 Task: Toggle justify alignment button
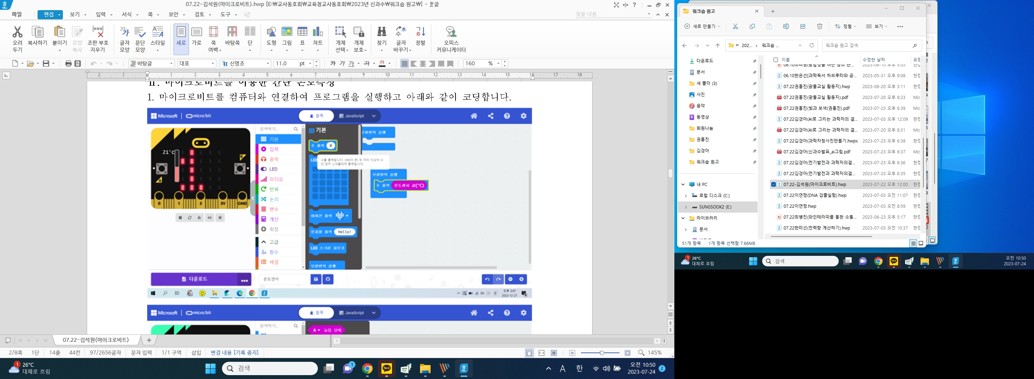405,64
